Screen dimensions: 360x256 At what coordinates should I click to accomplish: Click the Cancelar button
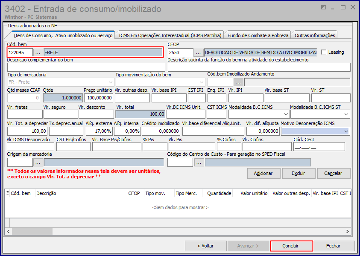tap(334, 173)
